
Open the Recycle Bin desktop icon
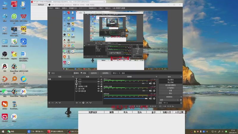click(5, 30)
